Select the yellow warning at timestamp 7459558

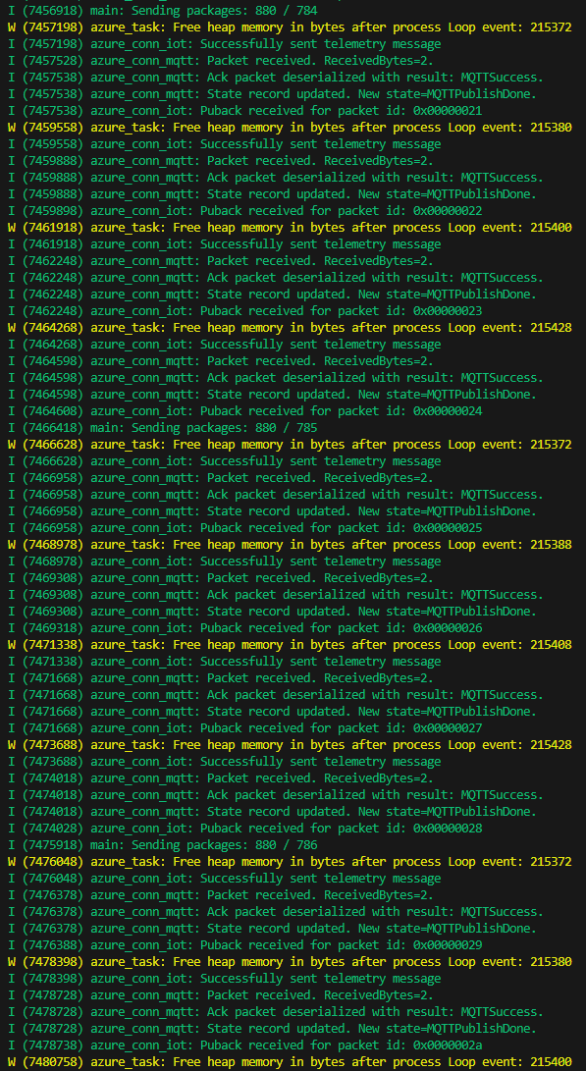tap(290, 128)
